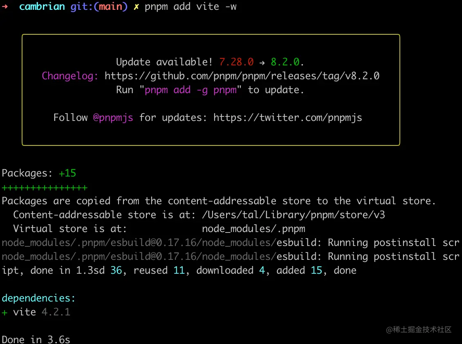Click 'Follow' in the pnpmjs notice
Image resolution: width=462 pixels, height=344 pixels.
(x=70, y=118)
